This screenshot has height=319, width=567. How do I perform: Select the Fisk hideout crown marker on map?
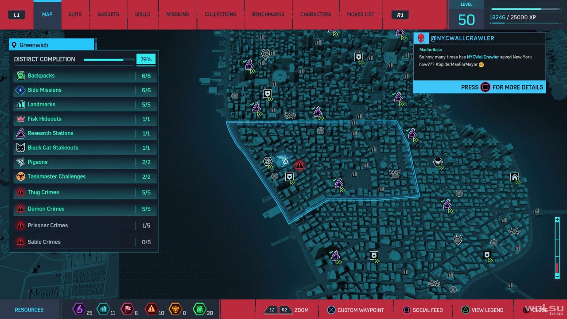tap(395, 173)
